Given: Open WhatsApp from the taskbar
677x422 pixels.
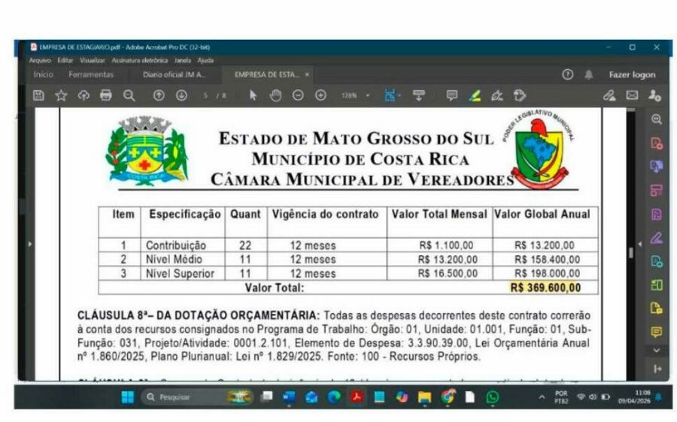Looking at the screenshot, I should (492, 397).
